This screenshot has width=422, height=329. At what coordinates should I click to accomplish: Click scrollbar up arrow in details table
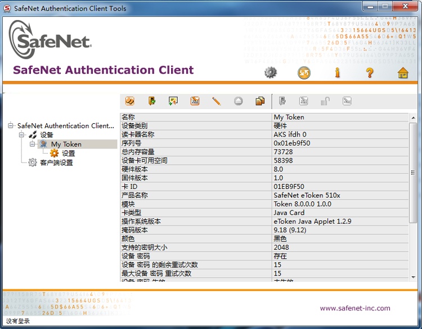pos(413,118)
